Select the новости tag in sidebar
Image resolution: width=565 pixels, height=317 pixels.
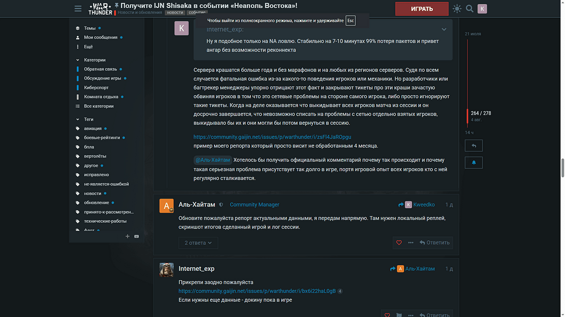pos(93,193)
